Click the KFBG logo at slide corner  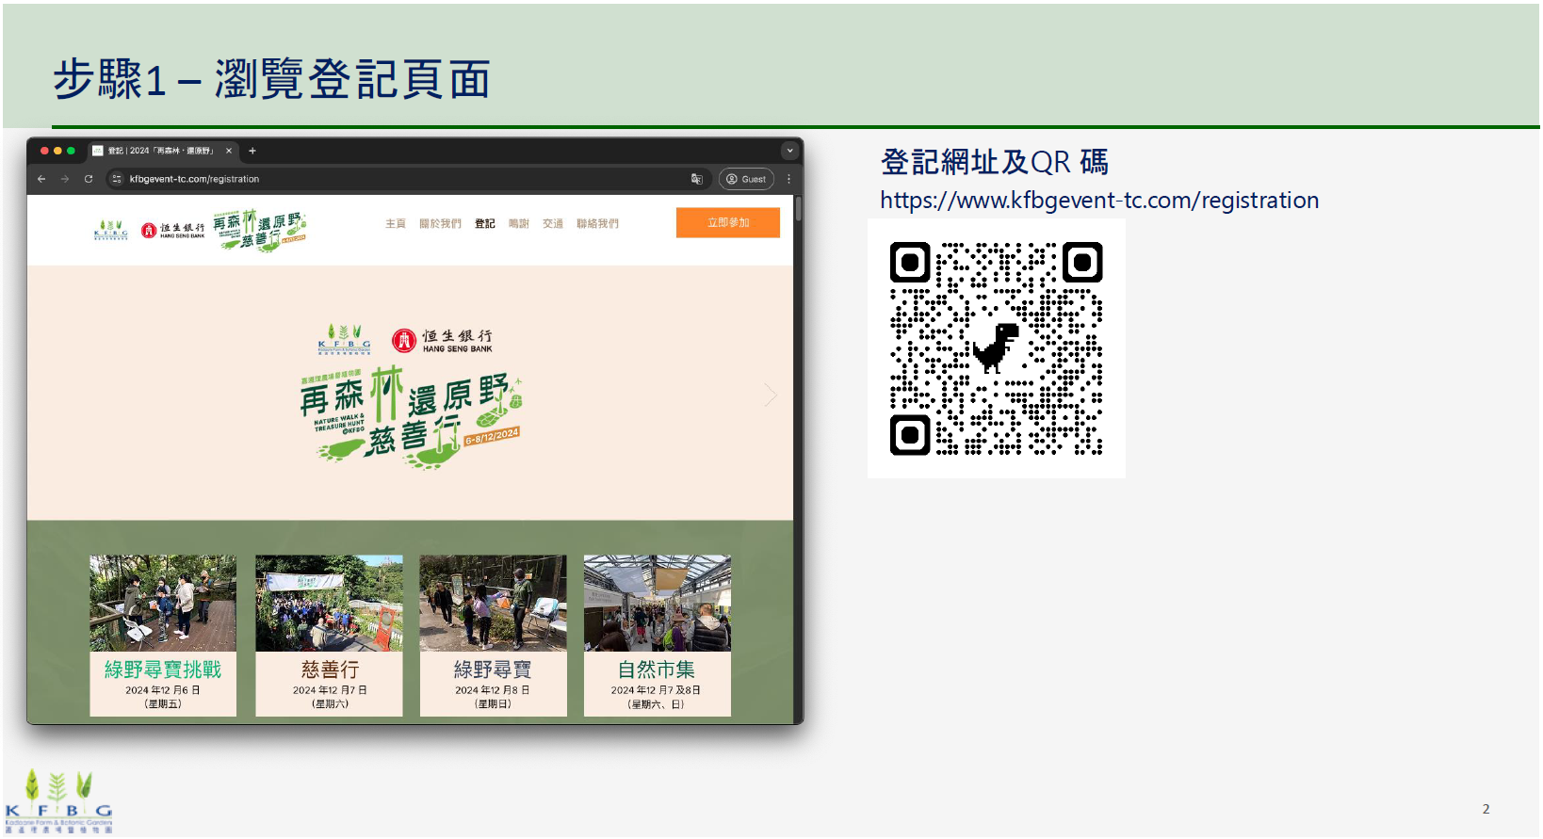[58, 801]
